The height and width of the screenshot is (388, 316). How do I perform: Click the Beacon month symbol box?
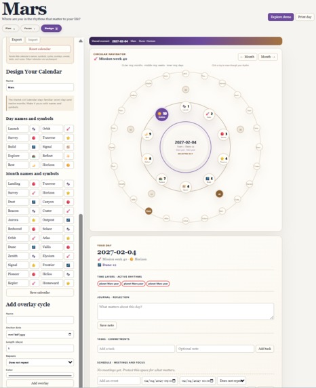(34, 211)
